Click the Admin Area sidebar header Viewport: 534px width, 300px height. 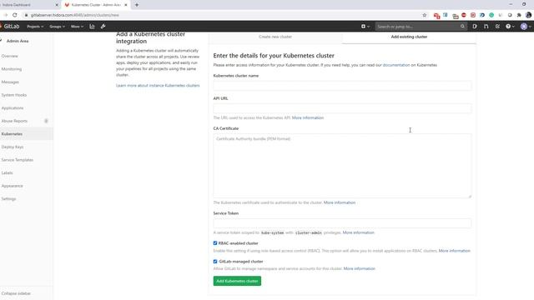click(18, 41)
